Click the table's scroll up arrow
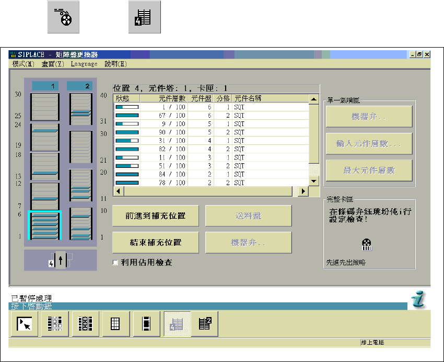 click(x=314, y=99)
